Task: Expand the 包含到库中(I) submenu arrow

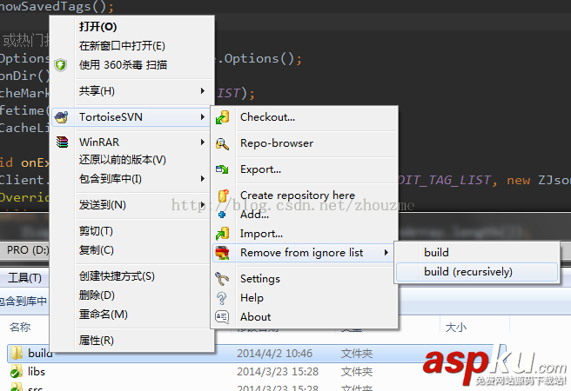Action: click(x=203, y=179)
